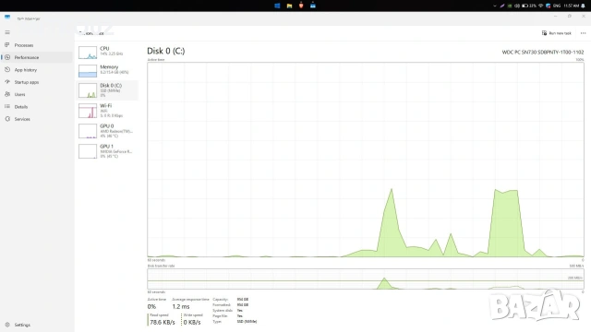Select GPU 1 NVIDIA GeForce entry
This screenshot has height=332, width=591.
click(107, 151)
